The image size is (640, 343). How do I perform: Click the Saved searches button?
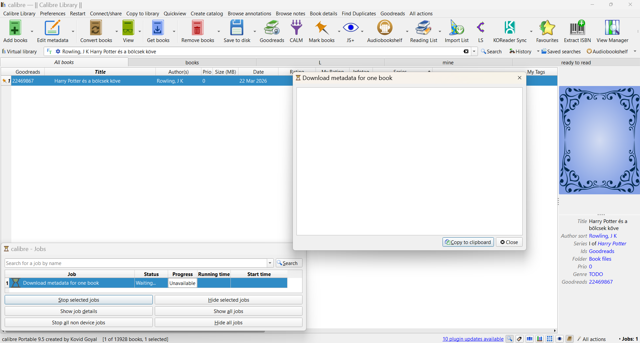click(561, 51)
